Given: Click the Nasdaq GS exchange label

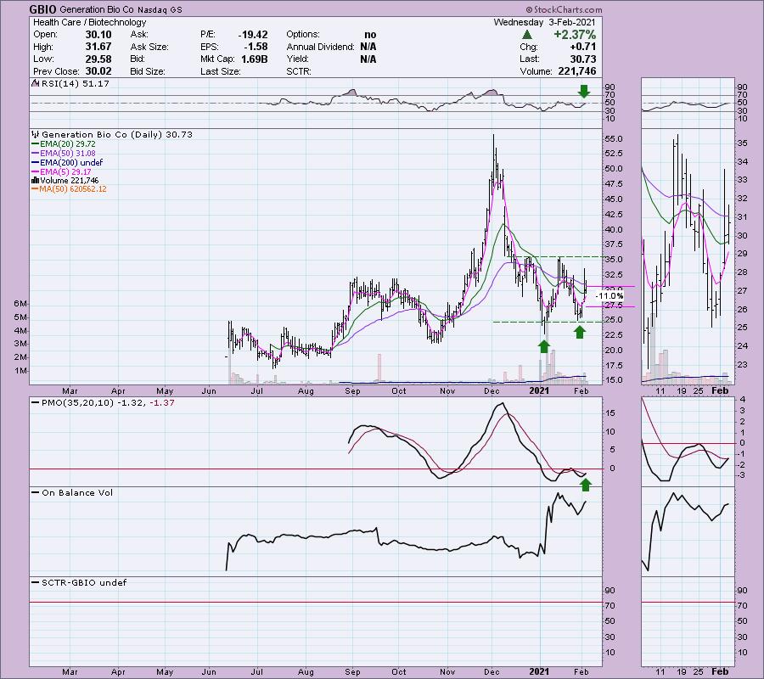Looking at the screenshot, I should coord(160,9).
